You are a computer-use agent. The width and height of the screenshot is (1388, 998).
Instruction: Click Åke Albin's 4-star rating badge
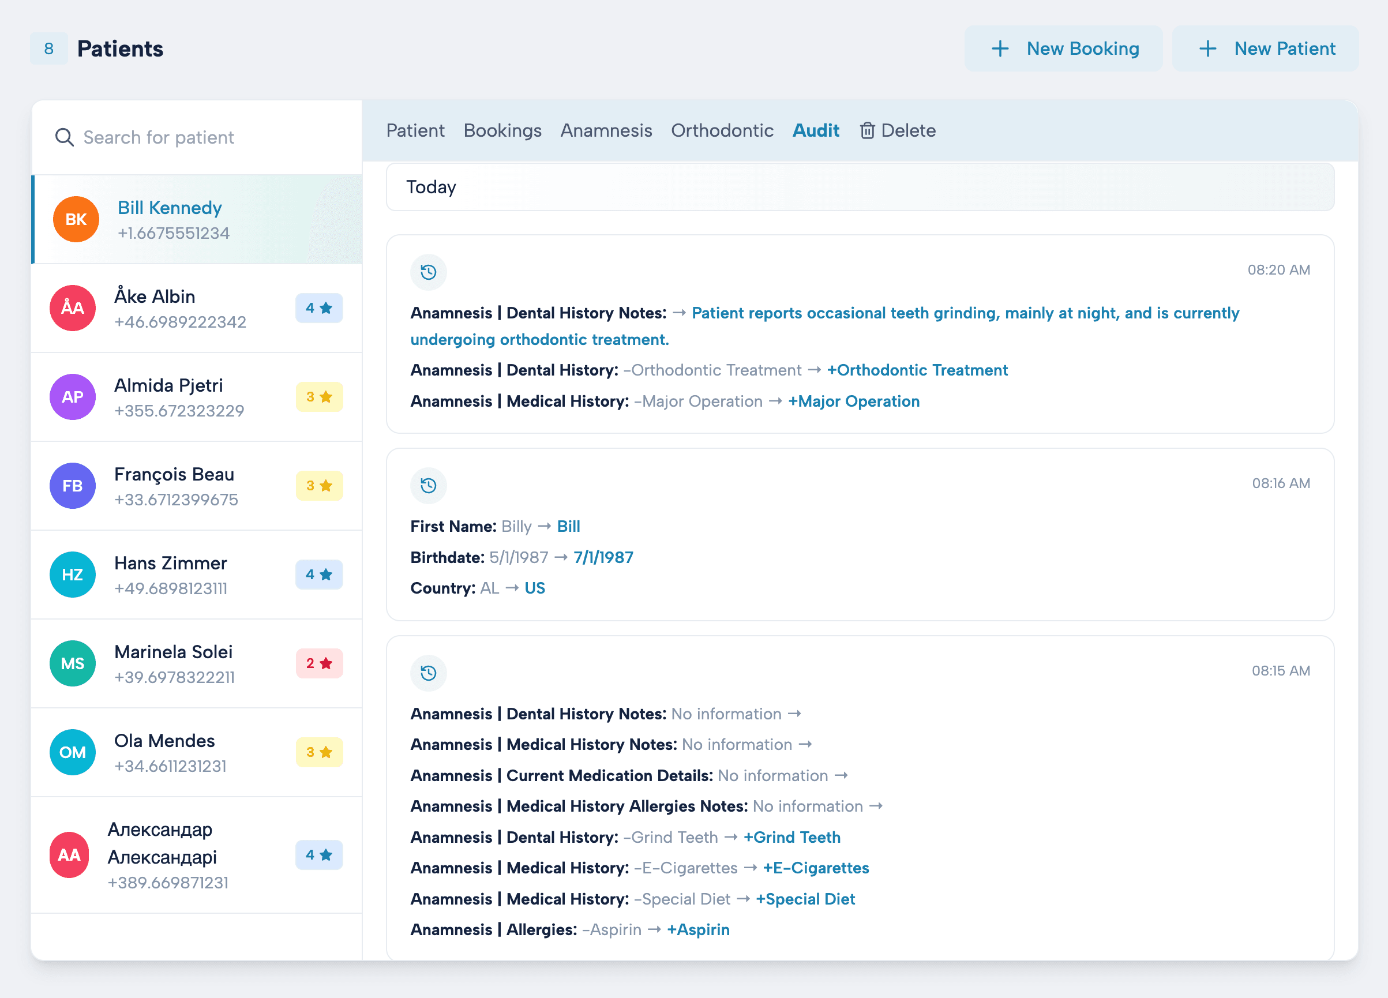[319, 308]
